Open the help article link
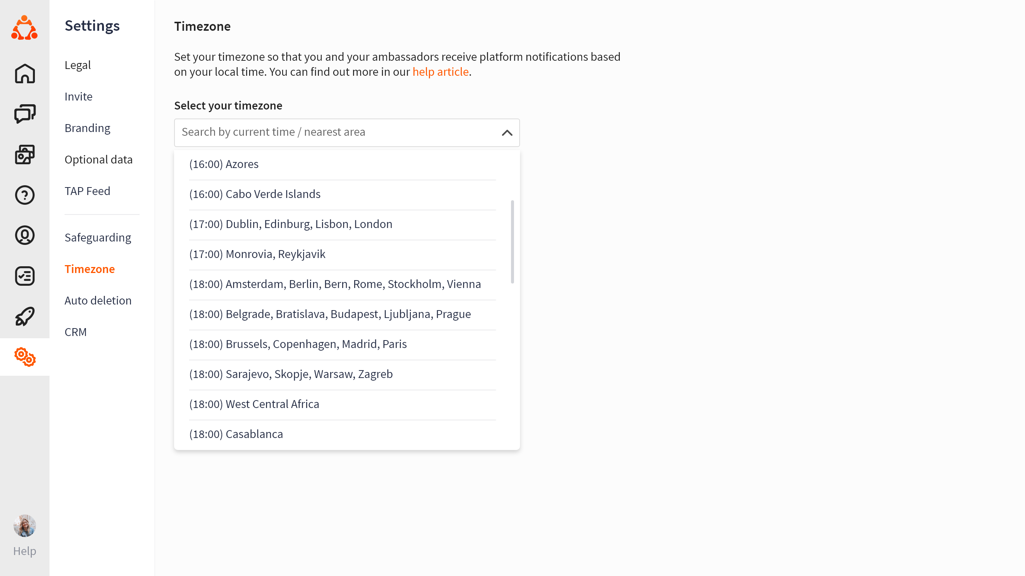 click(440, 72)
